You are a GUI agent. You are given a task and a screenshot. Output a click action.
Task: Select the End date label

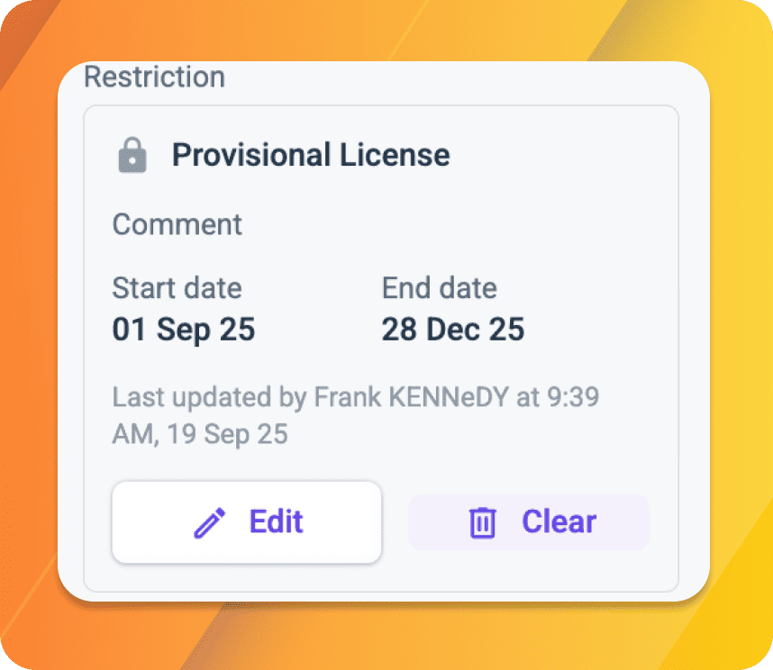440,287
